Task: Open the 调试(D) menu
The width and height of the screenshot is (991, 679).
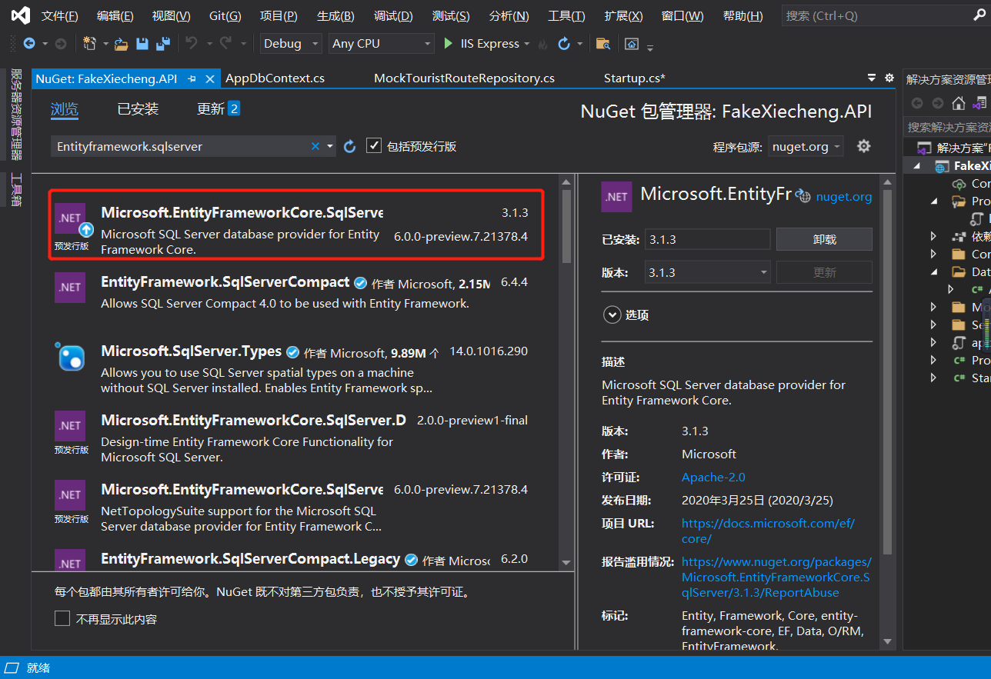Action: (x=393, y=16)
